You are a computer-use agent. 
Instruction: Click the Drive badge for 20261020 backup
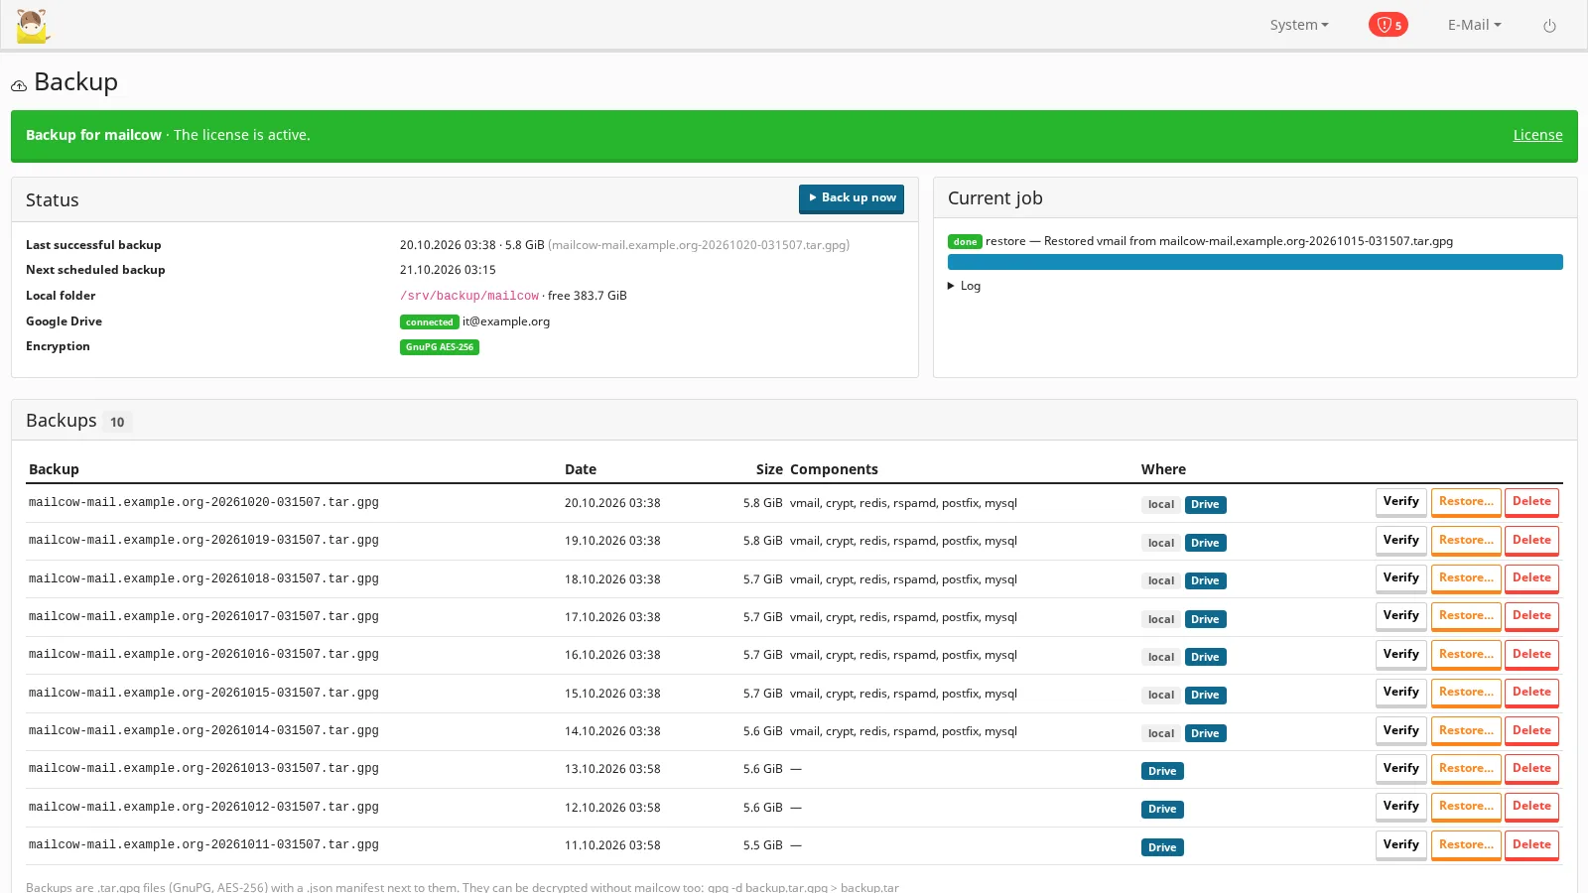coord(1205,505)
